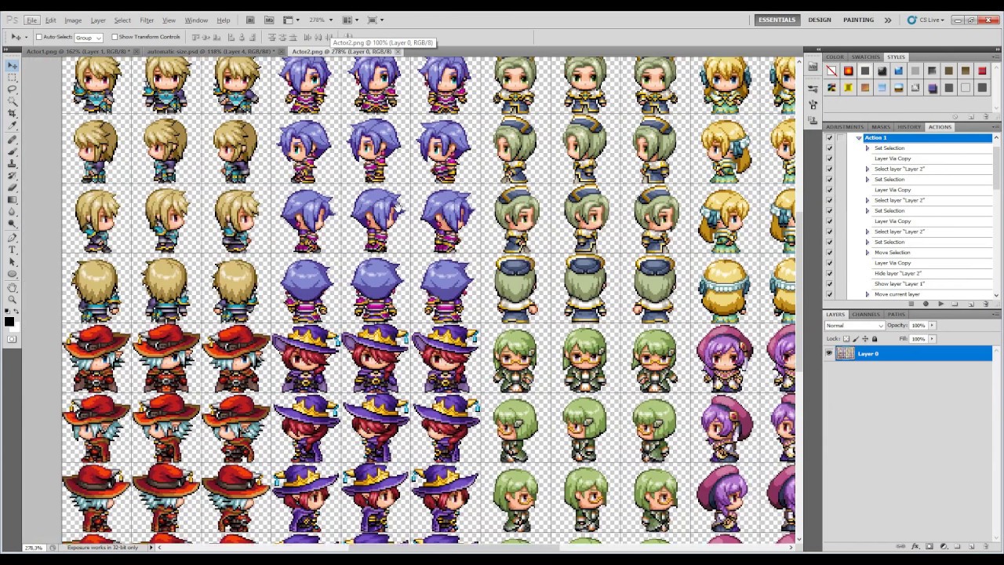
Task: Select the Zoom tool
Action: pos(13,298)
